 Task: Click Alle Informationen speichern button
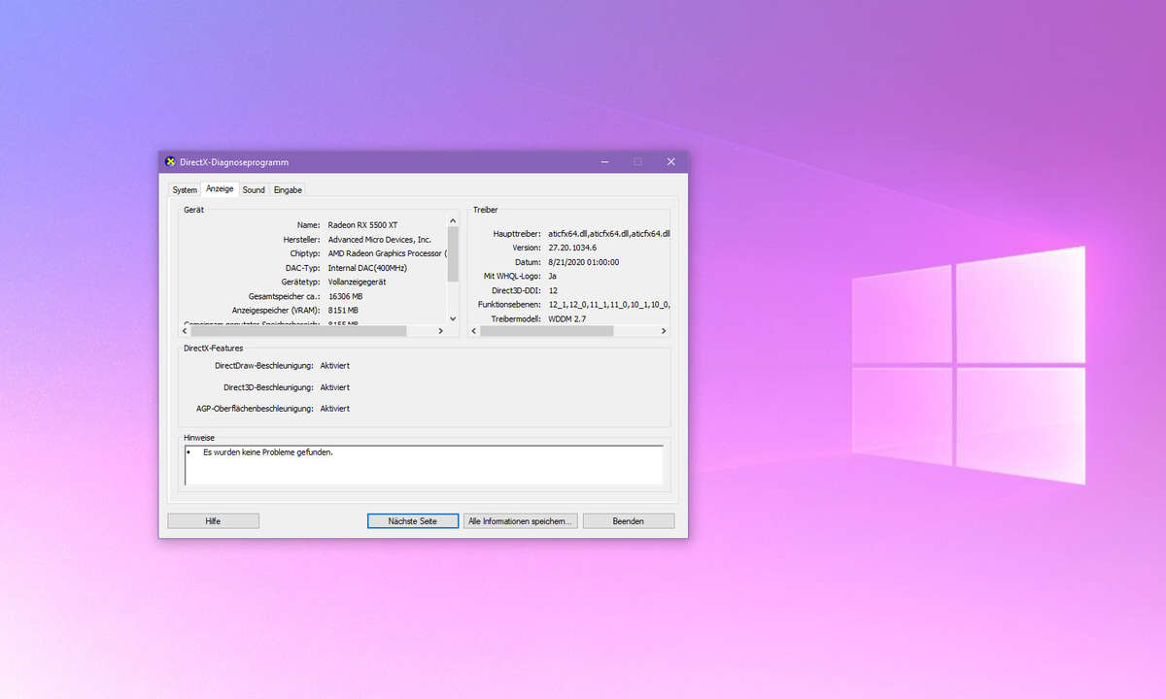[x=521, y=521]
